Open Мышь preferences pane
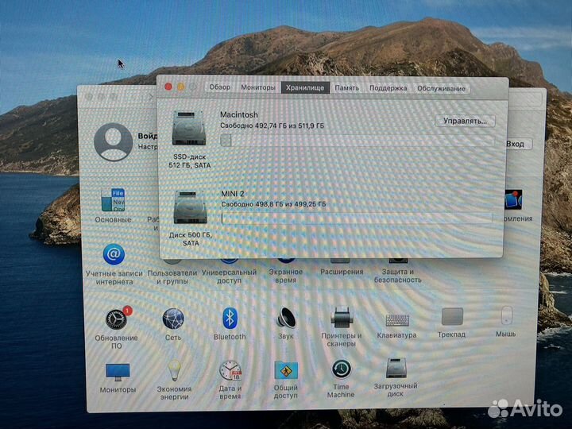Screen dimensions: 572x429 pos(506,315)
